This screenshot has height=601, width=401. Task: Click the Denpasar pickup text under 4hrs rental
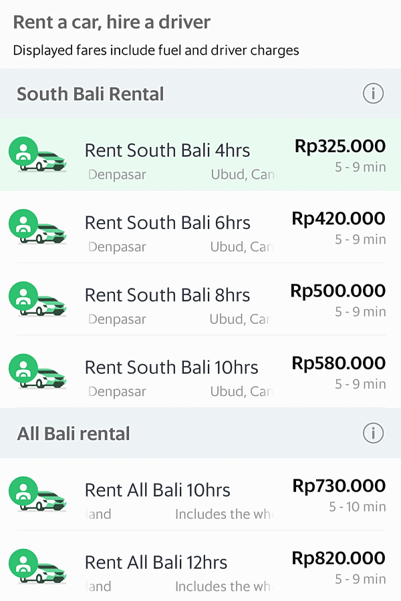pos(117,174)
